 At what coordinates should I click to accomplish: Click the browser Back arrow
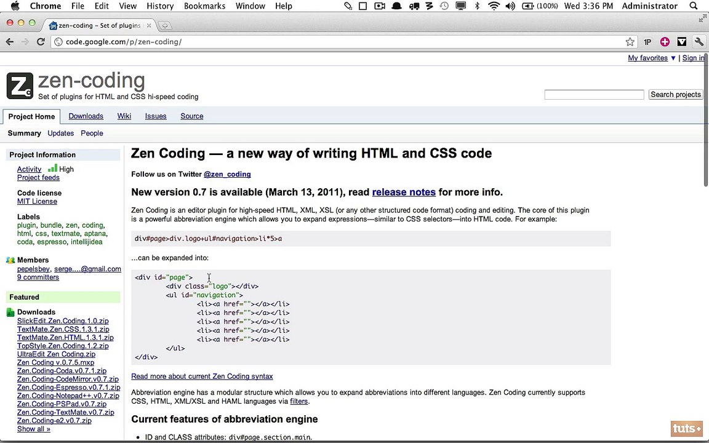pyautogui.click(x=9, y=42)
